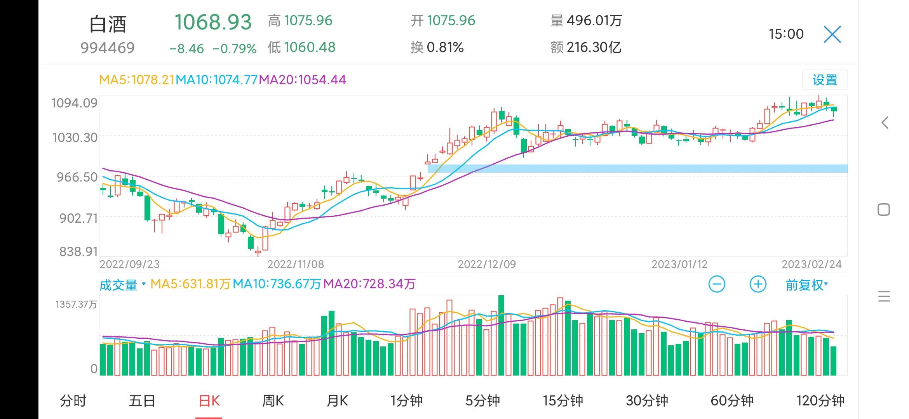The image size is (909, 419).
Task: Tap the Android recent apps menu icon
Action: click(x=884, y=296)
